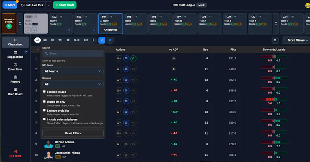Click the Undo Last Pick button
The image size is (310, 162).
tap(32, 5)
